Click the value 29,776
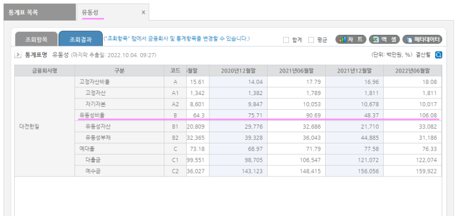This screenshot has width=457, height=216. (254, 126)
